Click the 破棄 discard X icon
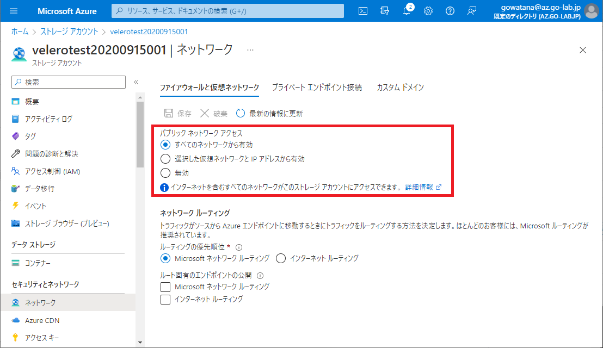The width and height of the screenshot is (603, 348). [x=205, y=113]
